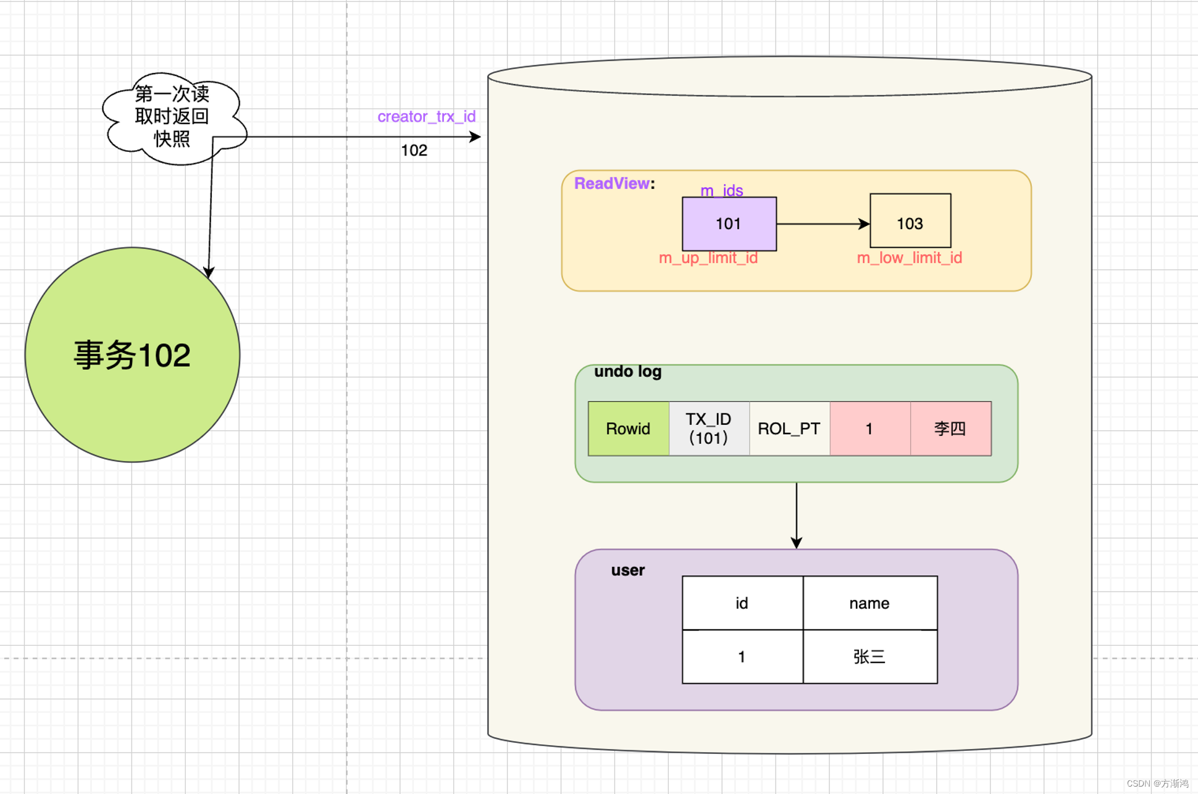Click the m_up_limit_id label
This screenshot has width=1198, height=794.
tap(708, 258)
